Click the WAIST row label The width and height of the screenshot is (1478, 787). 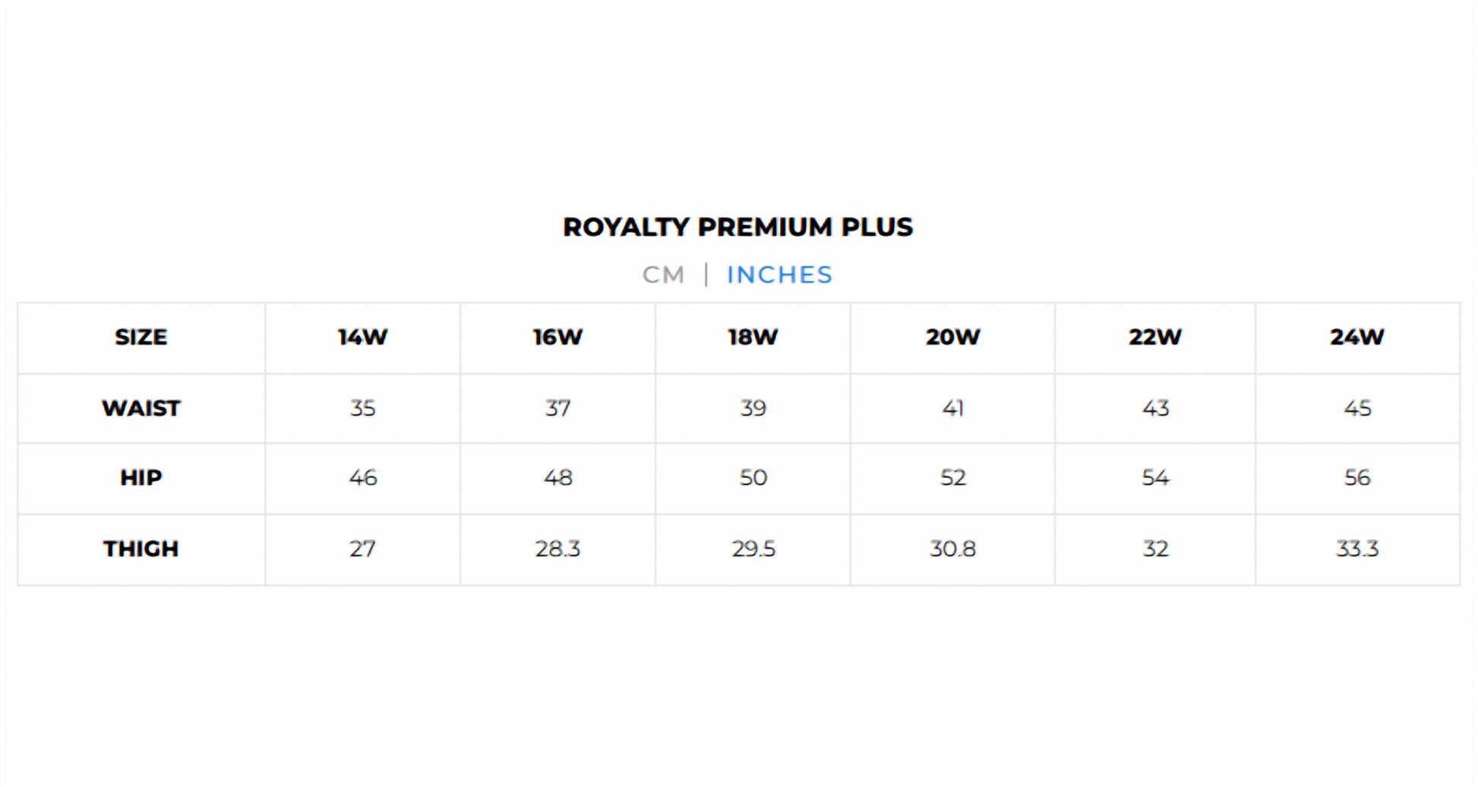(141, 408)
